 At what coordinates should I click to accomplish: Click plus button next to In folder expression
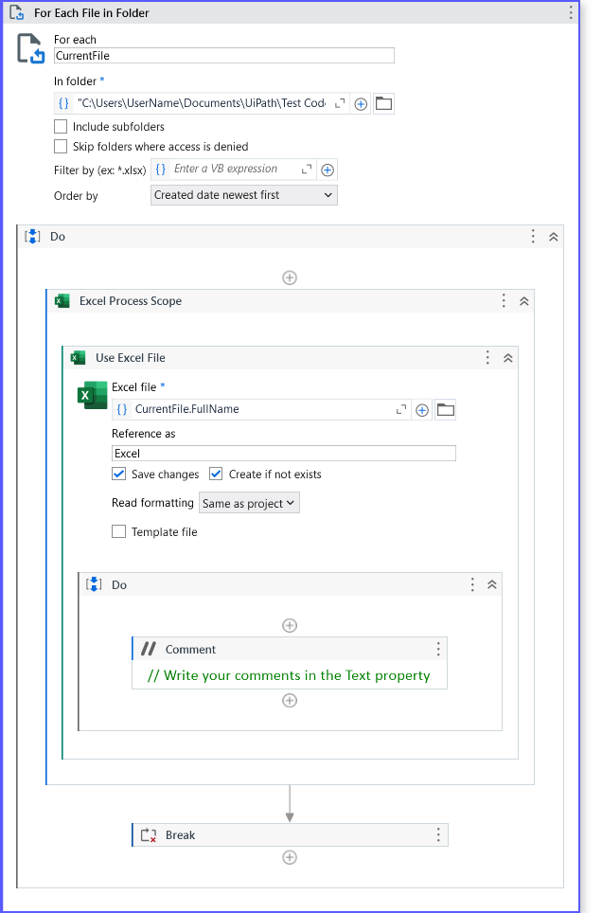click(361, 104)
